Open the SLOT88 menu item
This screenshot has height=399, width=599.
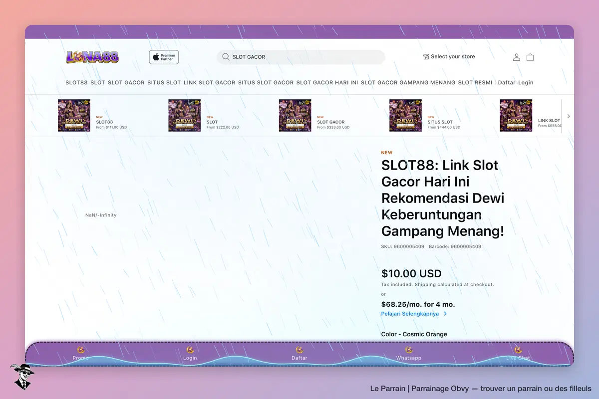[76, 83]
